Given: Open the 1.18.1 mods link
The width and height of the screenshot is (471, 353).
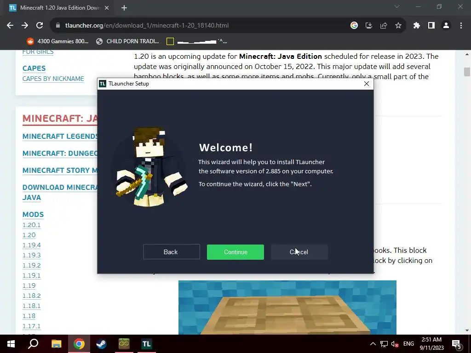Looking at the screenshot, I should [x=32, y=306].
